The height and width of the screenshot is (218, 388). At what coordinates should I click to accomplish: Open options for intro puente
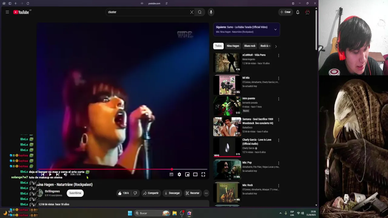click(x=279, y=99)
